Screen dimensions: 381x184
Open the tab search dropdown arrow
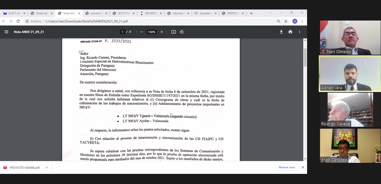pos(271,13)
